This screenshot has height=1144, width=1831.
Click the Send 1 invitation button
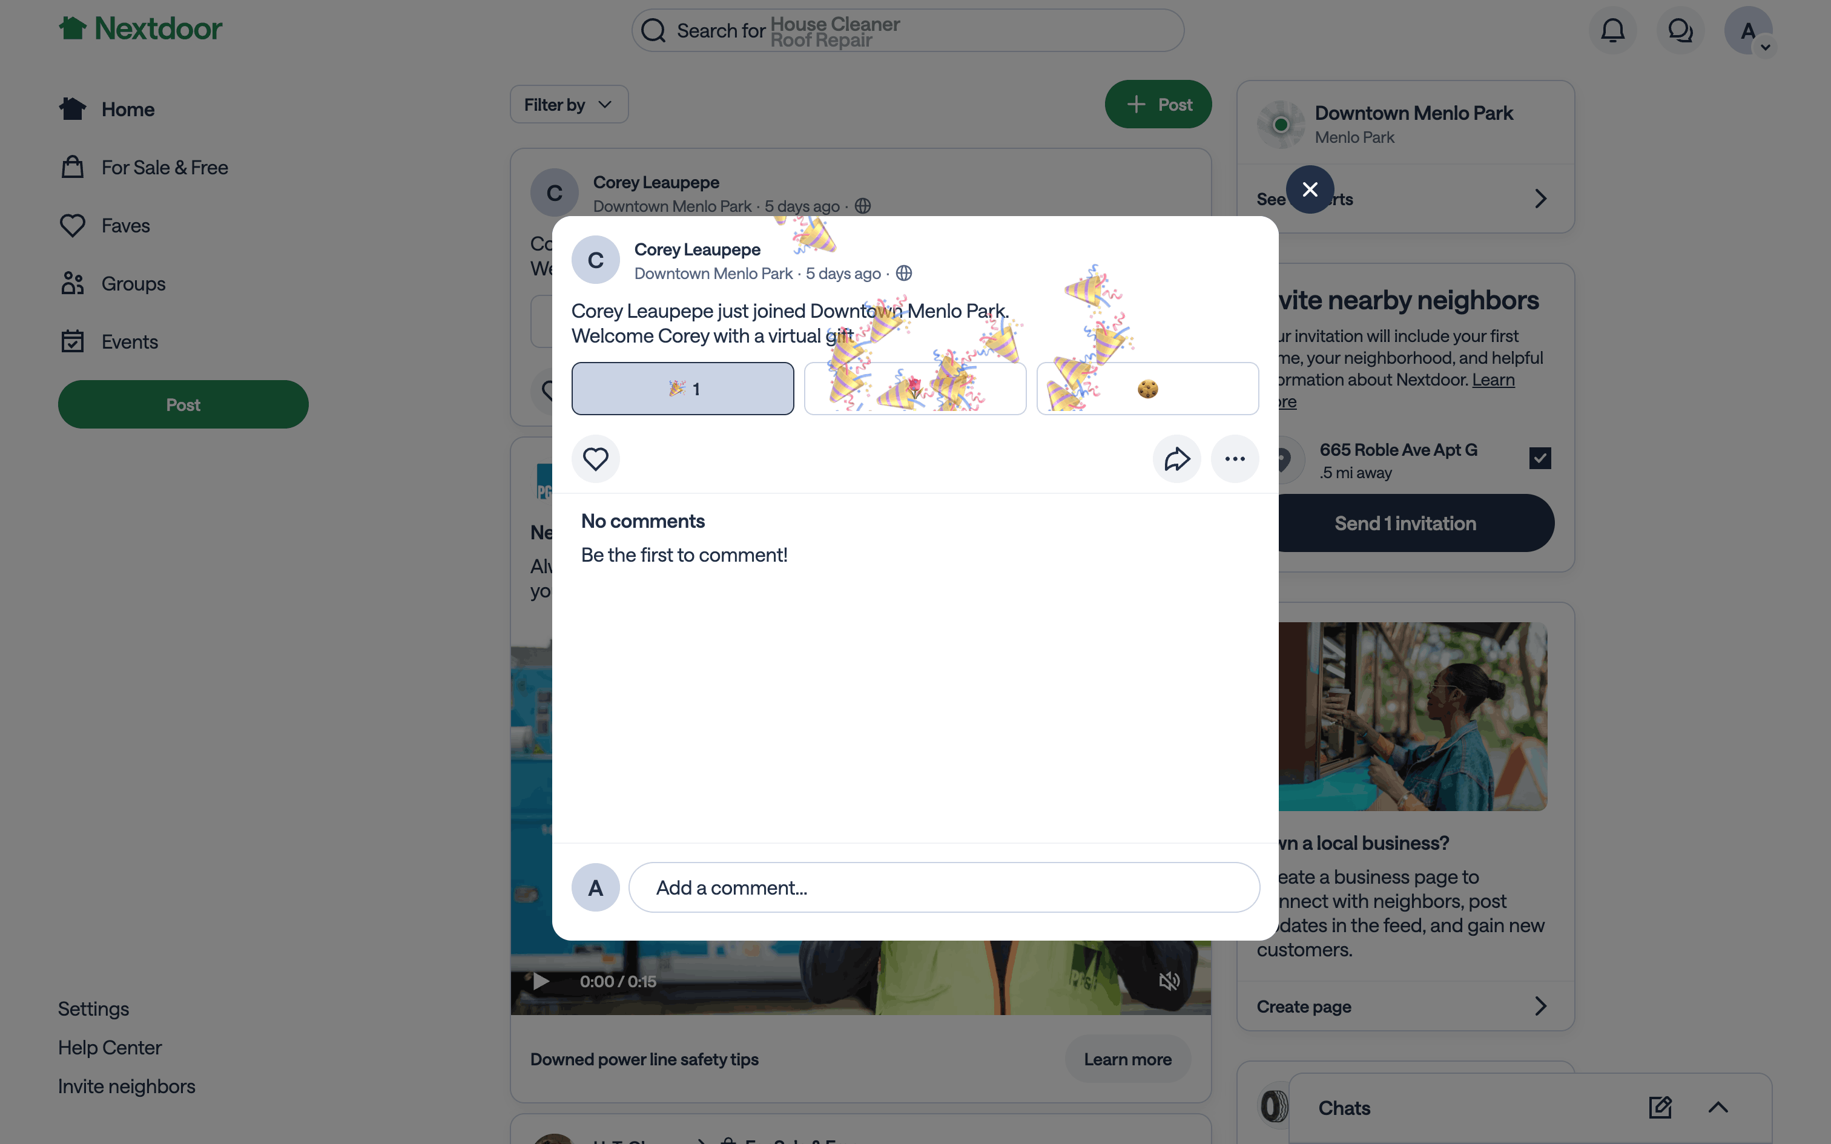coord(1405,523)
